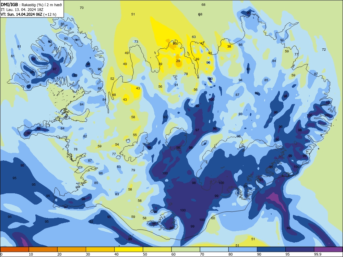
Task: Click the map value 54 in the west
Action: tap(117, 145)
